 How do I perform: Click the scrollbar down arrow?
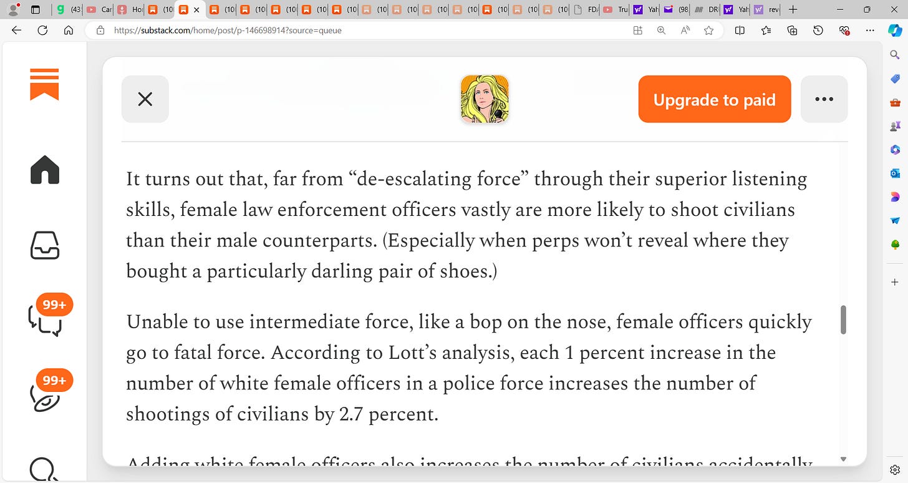pos(844,459)
